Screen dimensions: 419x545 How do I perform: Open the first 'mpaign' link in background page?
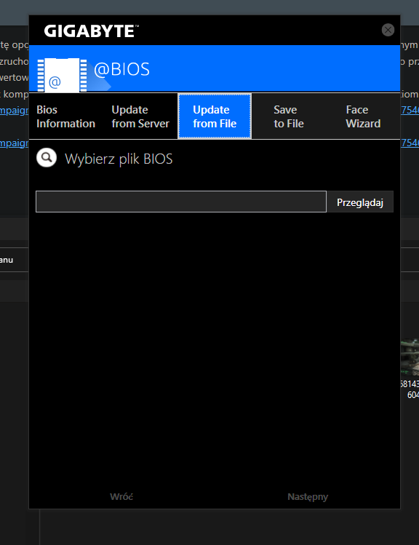15,110
